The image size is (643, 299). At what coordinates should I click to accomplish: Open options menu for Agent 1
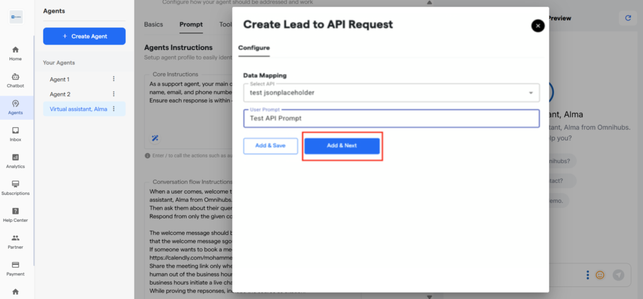(114, 79)
